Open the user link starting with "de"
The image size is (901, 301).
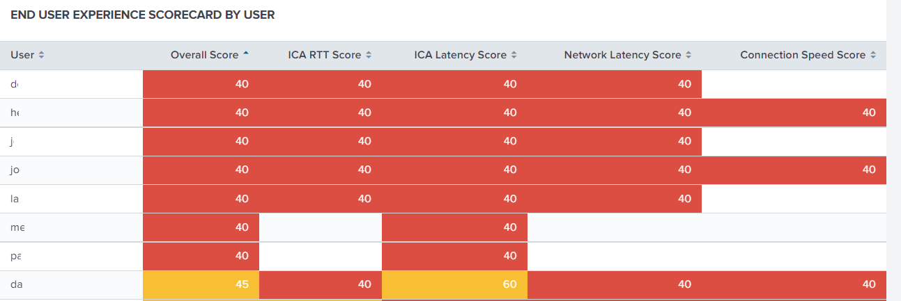point(15,84)
